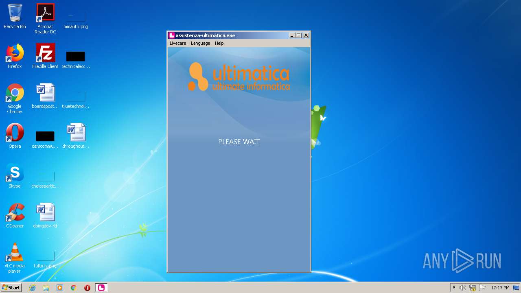Open the Windows Start menu

click(x=11, y=288)
